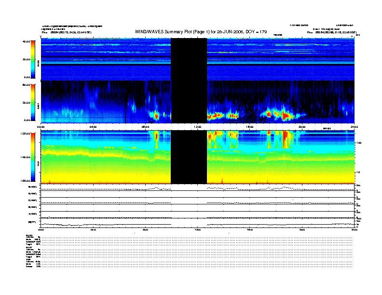The image size is (382, 295).
Task: Click the RAD1 heading in the bottom status table
Action: [29, 248]
